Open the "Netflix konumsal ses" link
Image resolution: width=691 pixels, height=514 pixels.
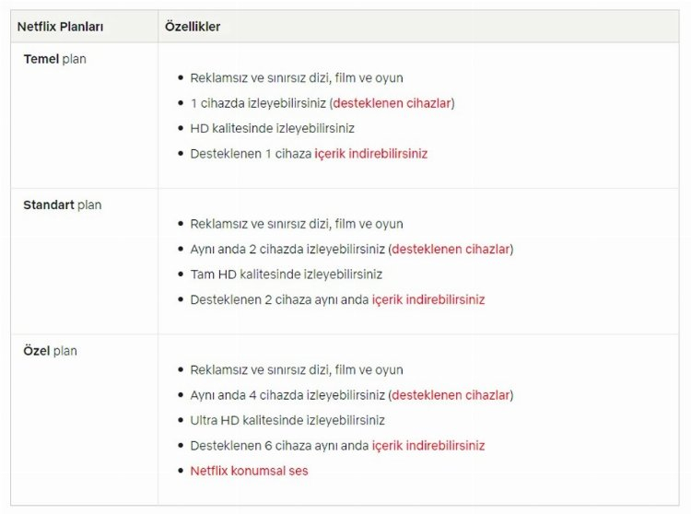pyautogui.click(x=249, y=471)
